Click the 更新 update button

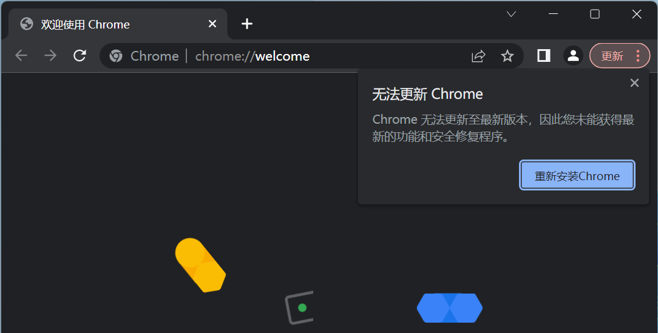tap(612, 56)
